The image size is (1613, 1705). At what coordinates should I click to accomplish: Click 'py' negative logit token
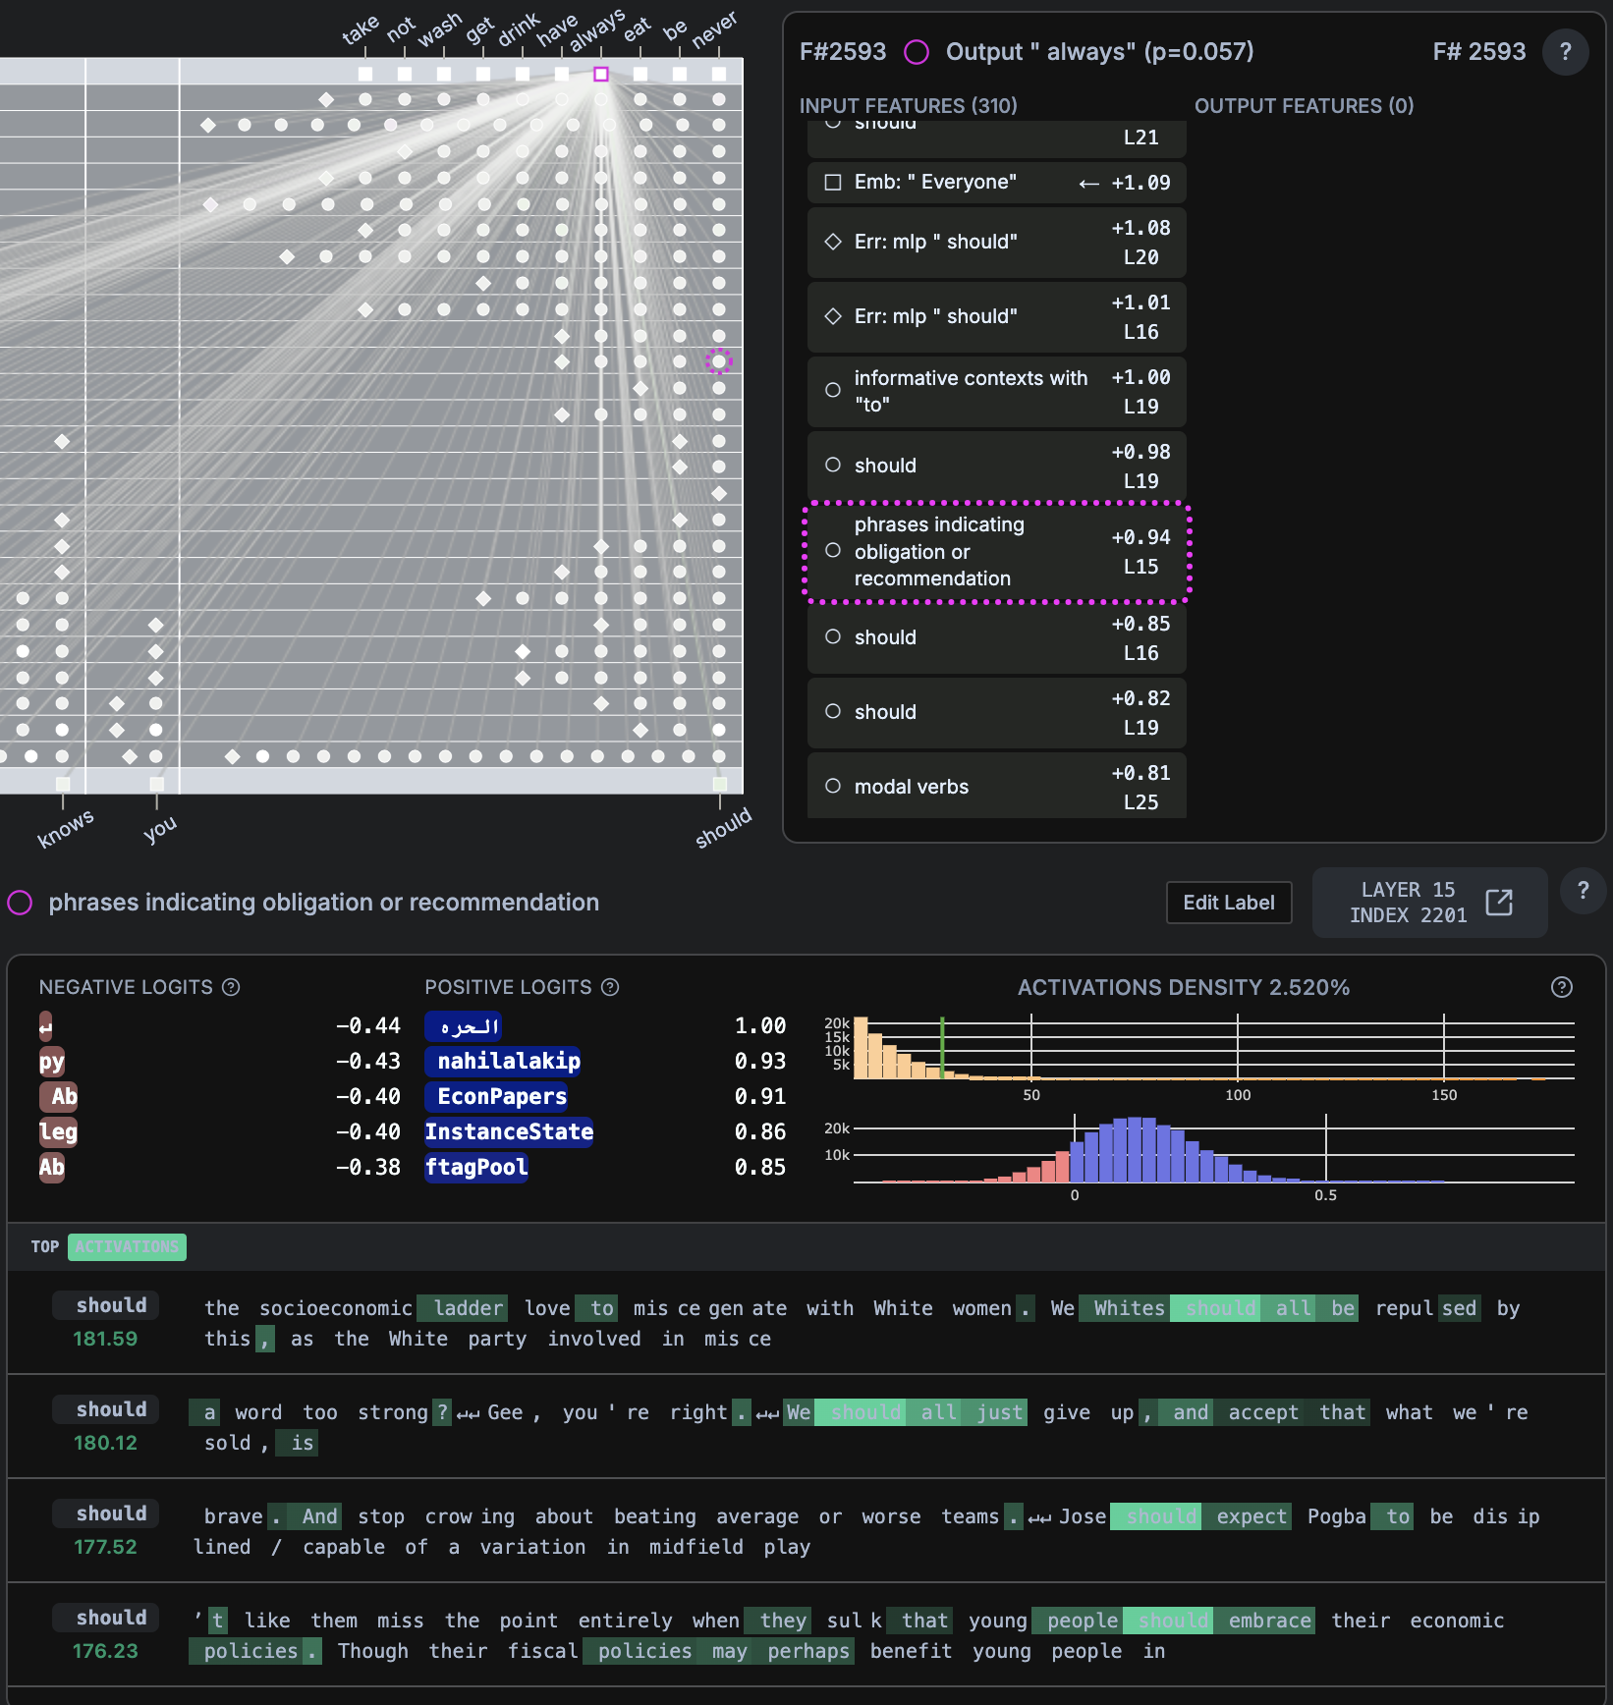tap(51, 1061)
